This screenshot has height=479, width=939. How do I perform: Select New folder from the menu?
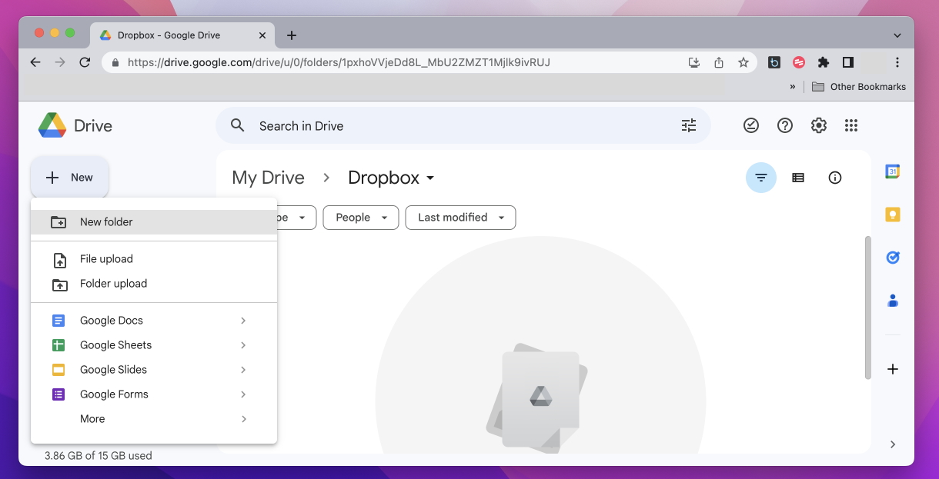click(108, 221)
